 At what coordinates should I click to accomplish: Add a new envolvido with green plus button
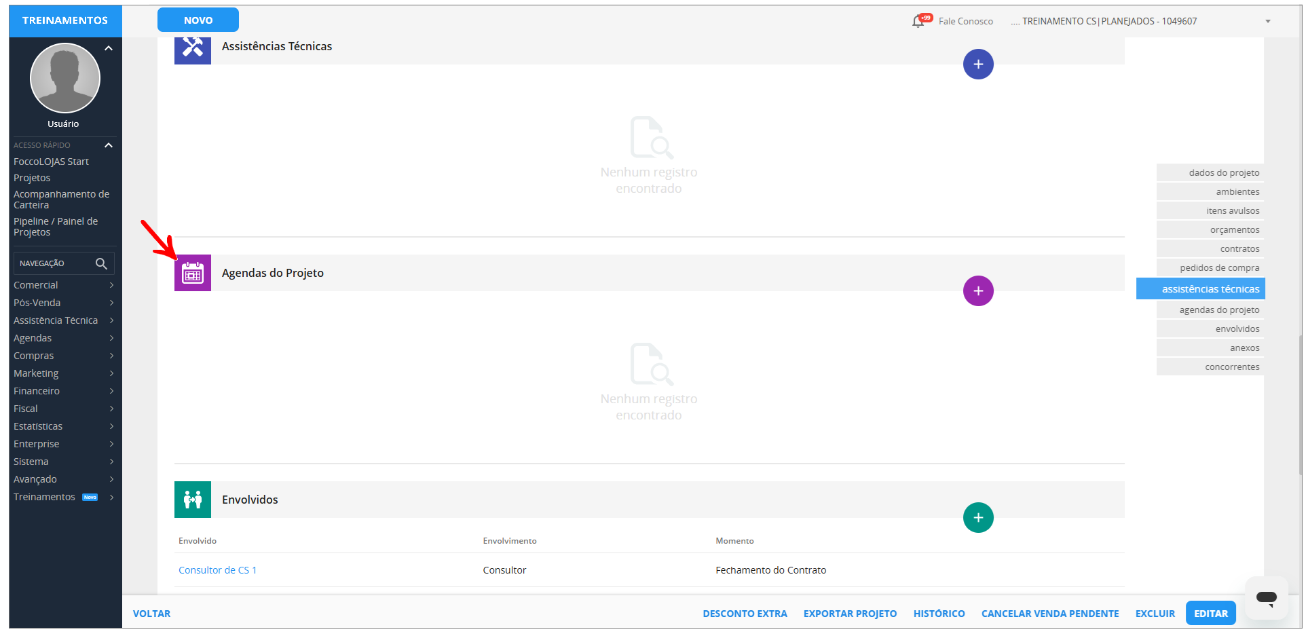point(977,518)
